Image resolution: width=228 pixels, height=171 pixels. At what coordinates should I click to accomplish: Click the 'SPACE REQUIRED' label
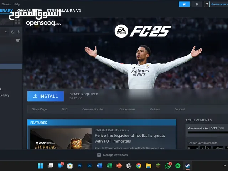(x=84, y=94)
